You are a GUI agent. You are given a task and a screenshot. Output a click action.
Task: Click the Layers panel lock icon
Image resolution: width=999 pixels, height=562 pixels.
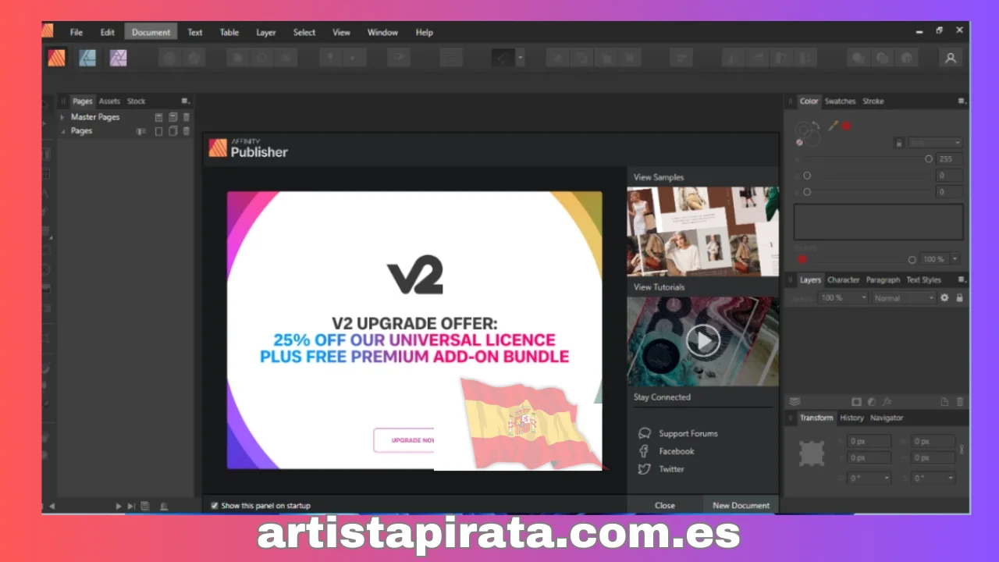tap(959, 297)
